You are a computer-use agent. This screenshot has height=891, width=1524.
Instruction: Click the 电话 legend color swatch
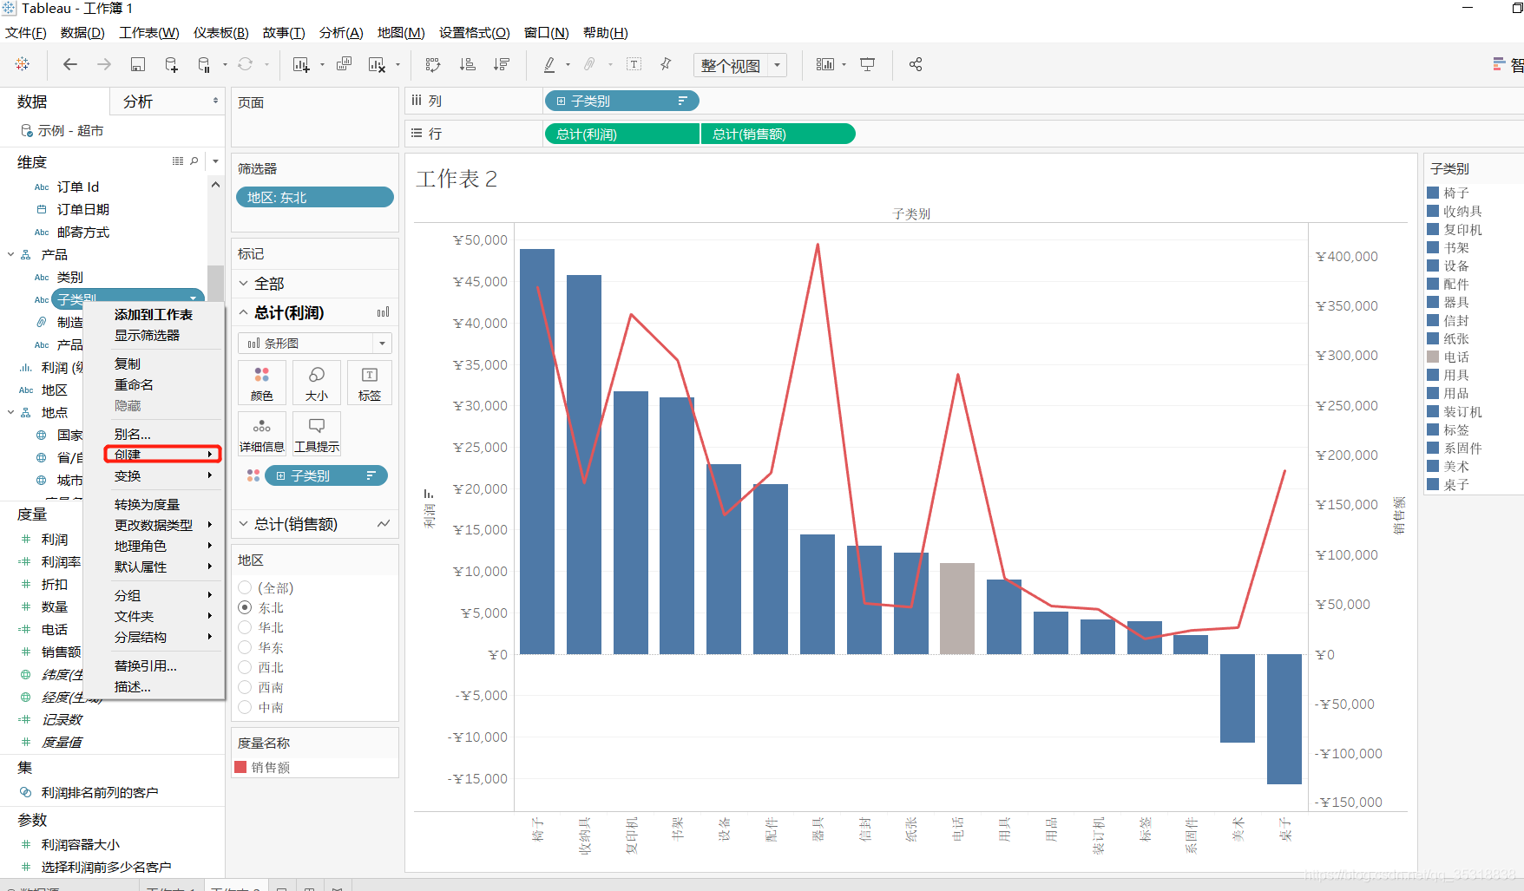click(x=1433, y=357)
